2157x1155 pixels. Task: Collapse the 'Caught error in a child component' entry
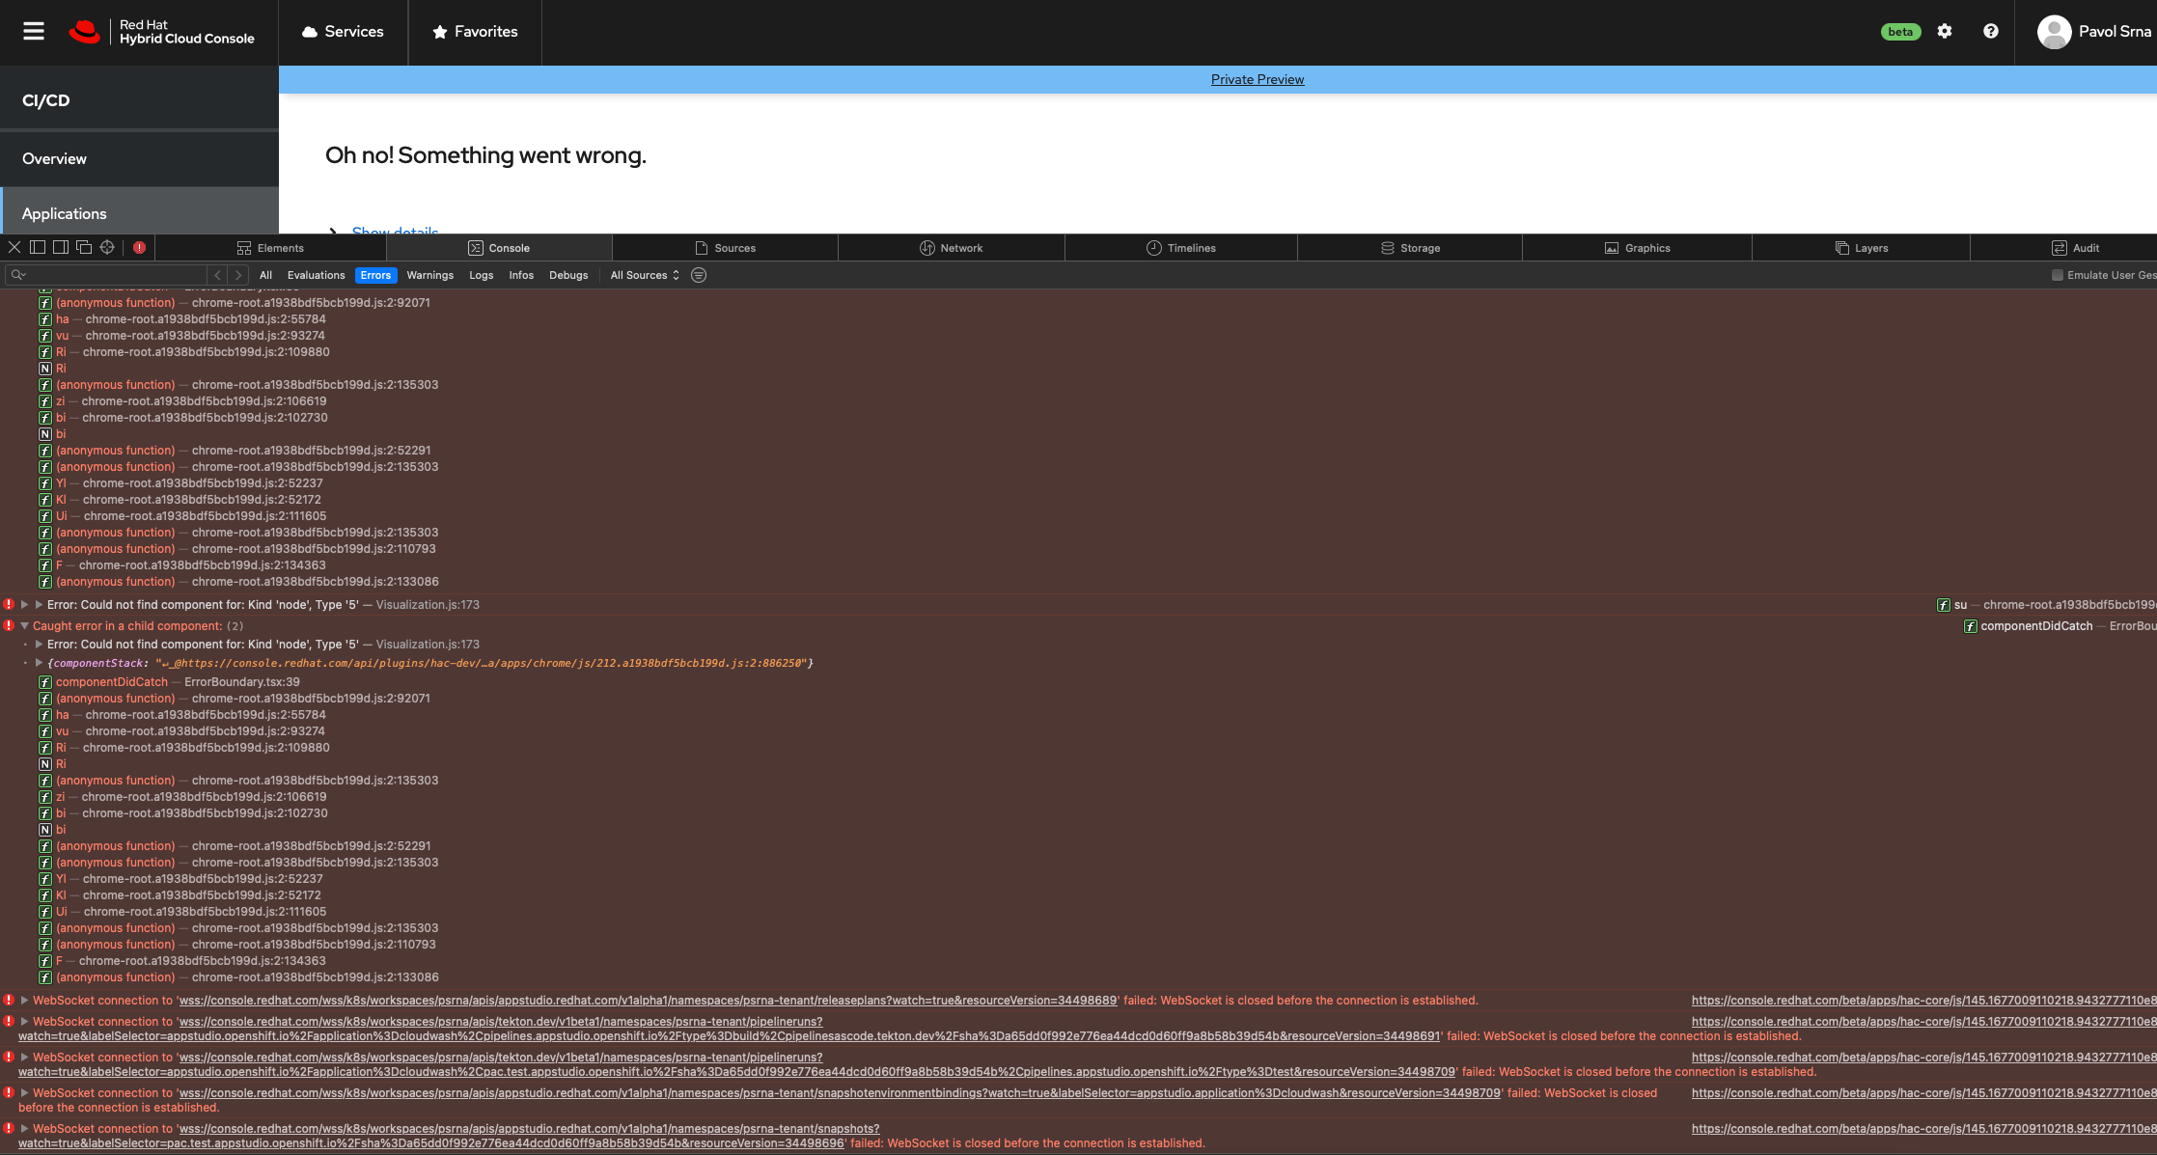tap(24, 626)
